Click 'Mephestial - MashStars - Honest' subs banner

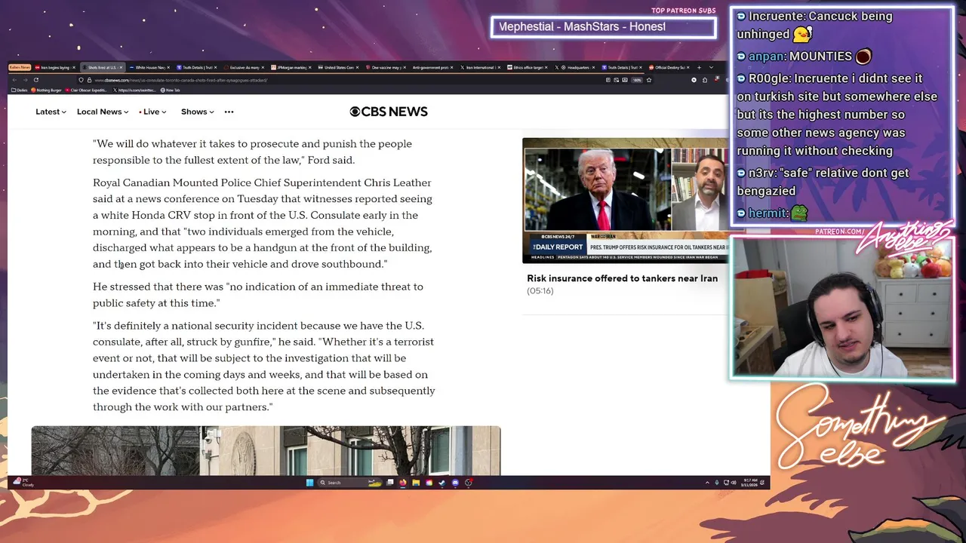click(x=603, y=27)
